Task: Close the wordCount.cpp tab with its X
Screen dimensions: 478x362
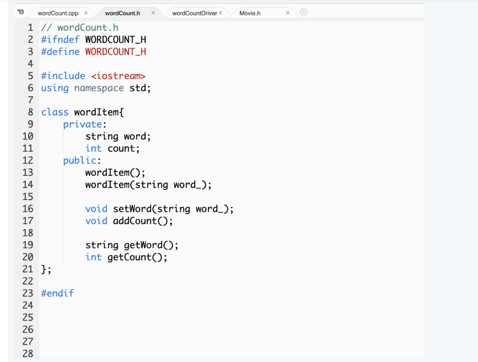Action: (86, 14)
